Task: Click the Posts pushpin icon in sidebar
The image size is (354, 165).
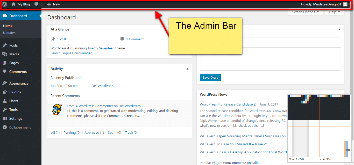Action: [5, 45]
